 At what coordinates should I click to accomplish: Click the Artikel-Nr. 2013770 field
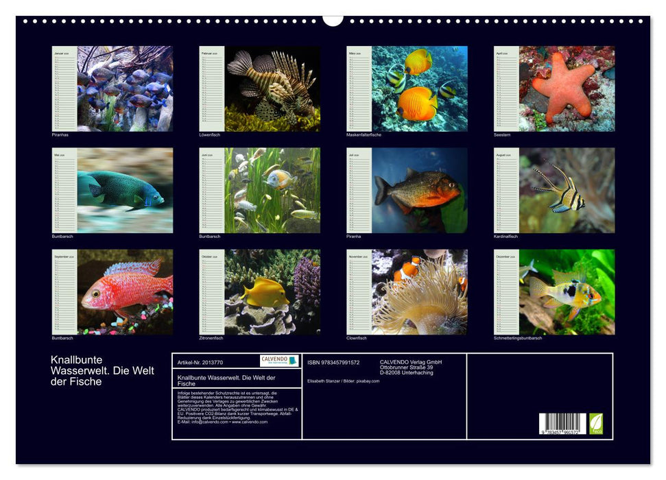[200, 363]
